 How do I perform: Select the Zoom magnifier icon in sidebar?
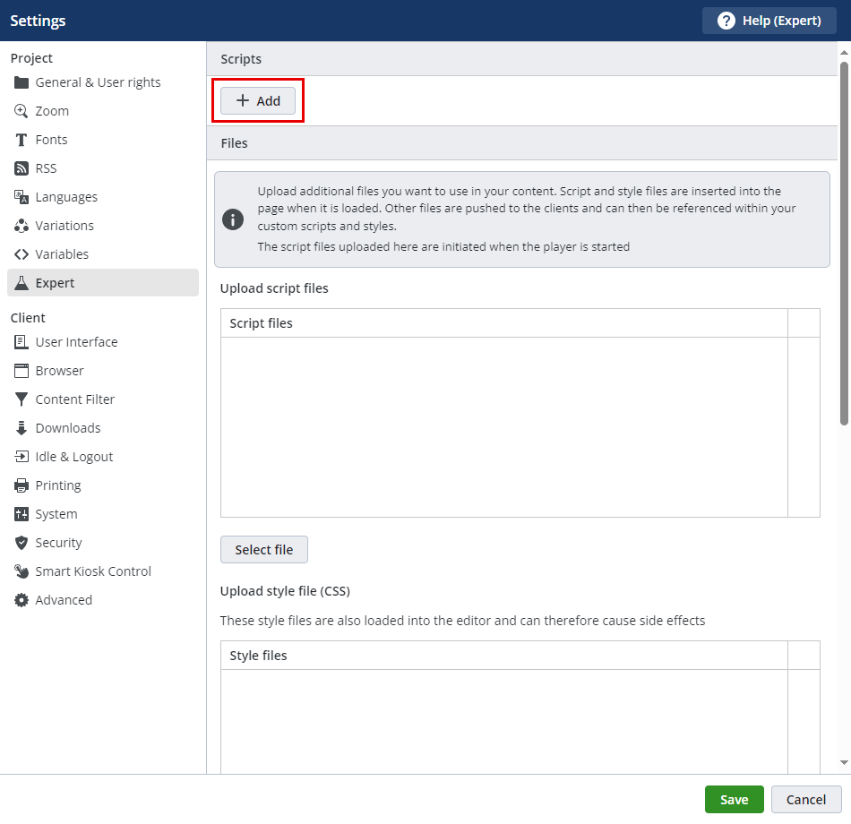(x=21, y=111)
